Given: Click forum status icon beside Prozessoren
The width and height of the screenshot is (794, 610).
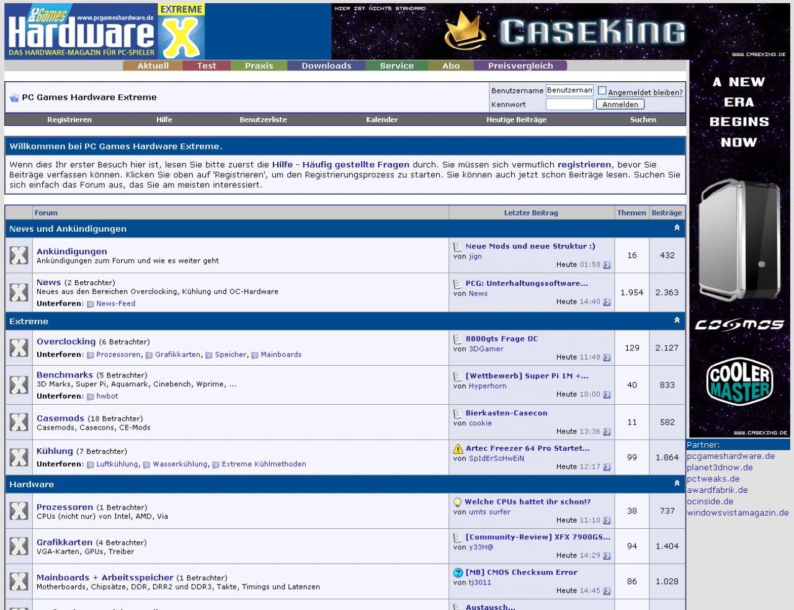Looking at the screenshot, I should 19,511.
